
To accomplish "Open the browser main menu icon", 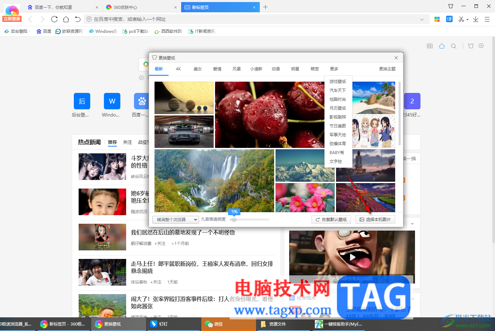I will pyautogui.click(x=487, y=19).
